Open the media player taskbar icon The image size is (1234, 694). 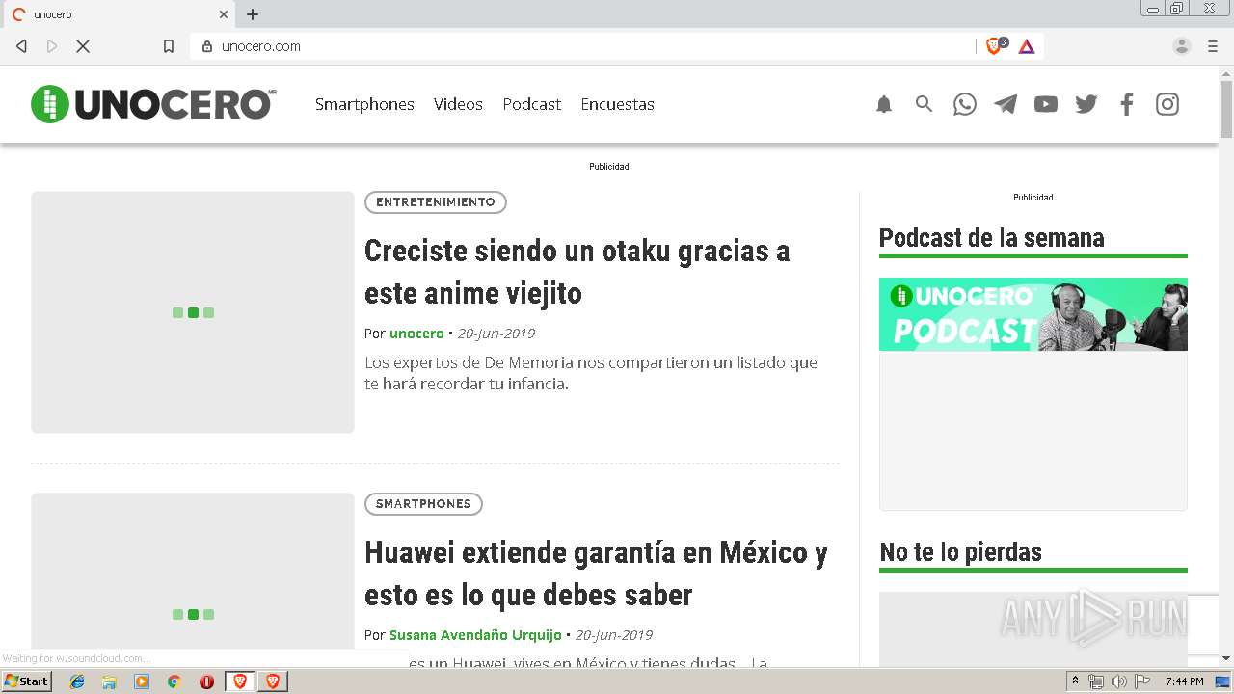click(x=142, y=681)
